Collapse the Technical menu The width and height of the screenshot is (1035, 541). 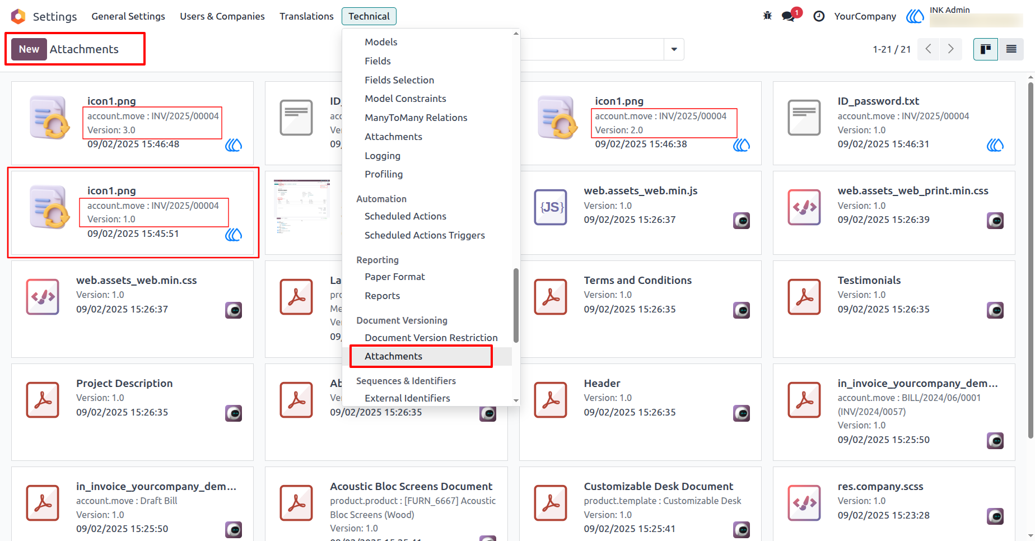click(x=369, y=16)
